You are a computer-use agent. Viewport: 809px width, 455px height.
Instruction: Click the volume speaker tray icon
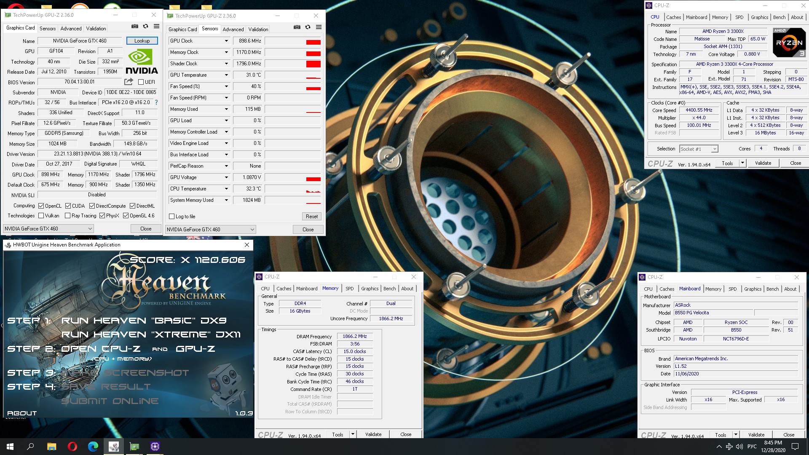[739, 447]
